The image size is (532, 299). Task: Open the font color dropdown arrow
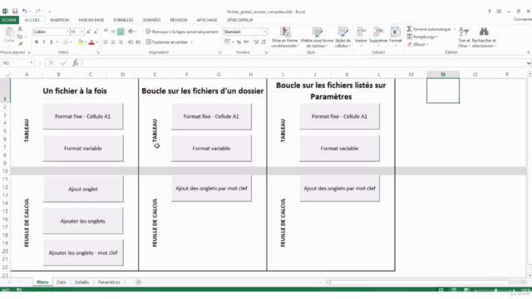click(96, 42)
